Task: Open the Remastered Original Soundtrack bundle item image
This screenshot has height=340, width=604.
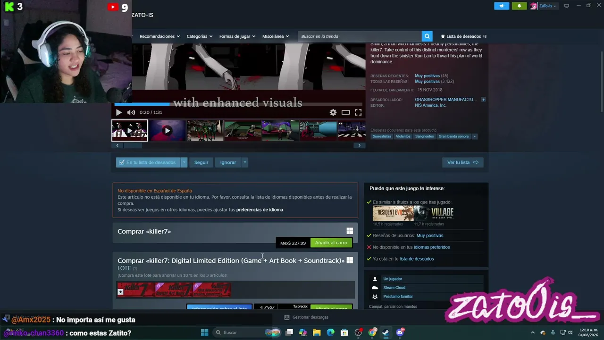Action: [212, 289]
